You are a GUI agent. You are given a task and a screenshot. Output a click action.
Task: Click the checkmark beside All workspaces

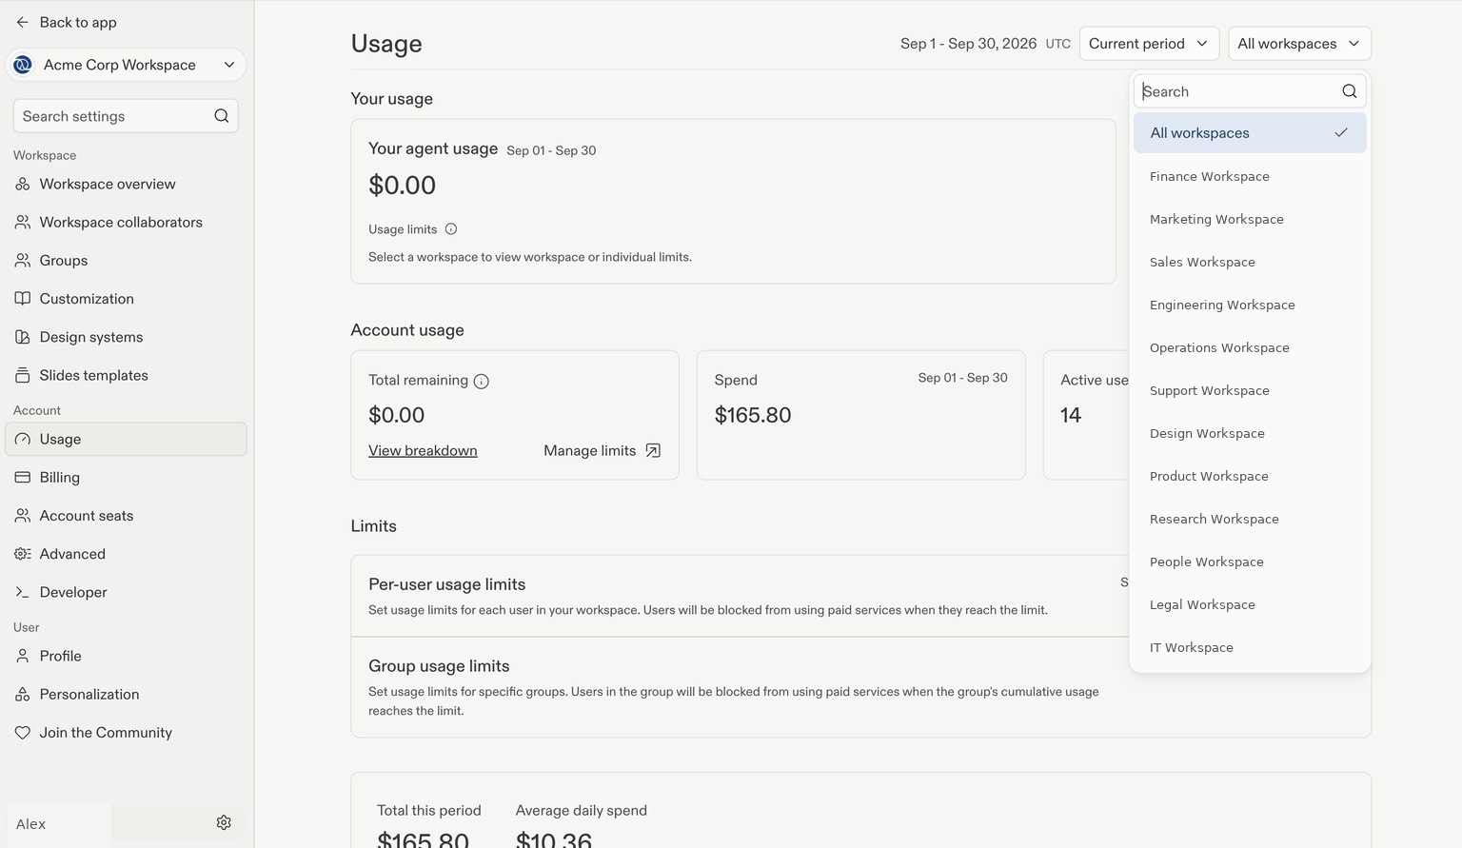coord(1341,132)
